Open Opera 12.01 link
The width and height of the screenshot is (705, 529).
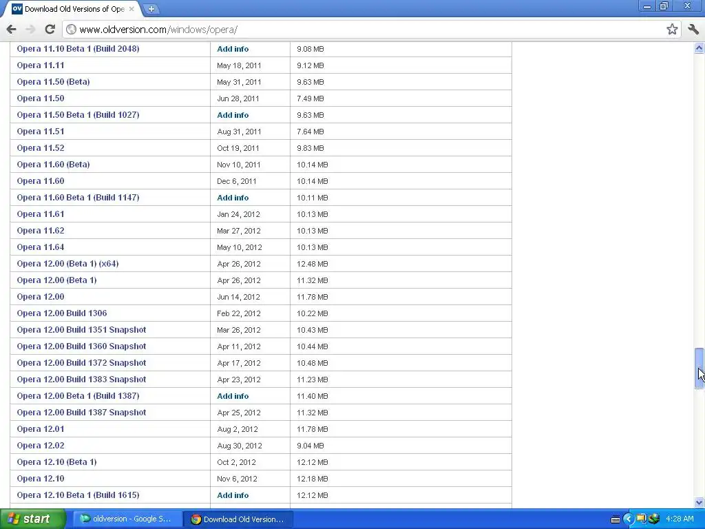click(x=41, y=428)
